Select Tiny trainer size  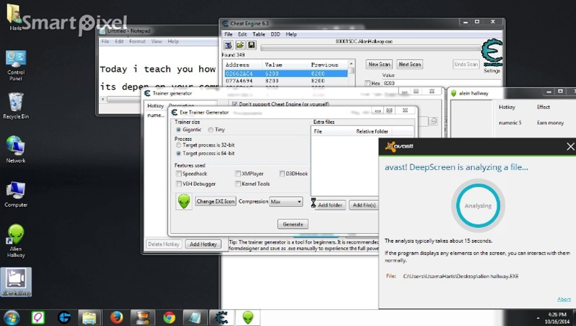pos(216,129)
